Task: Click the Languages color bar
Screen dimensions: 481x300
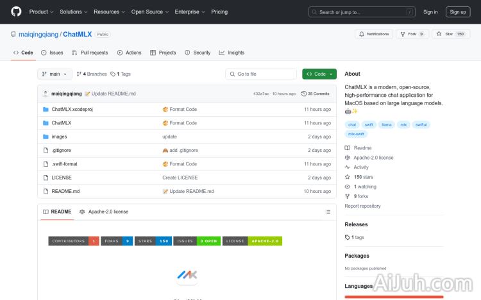Action: click(394, 297)
